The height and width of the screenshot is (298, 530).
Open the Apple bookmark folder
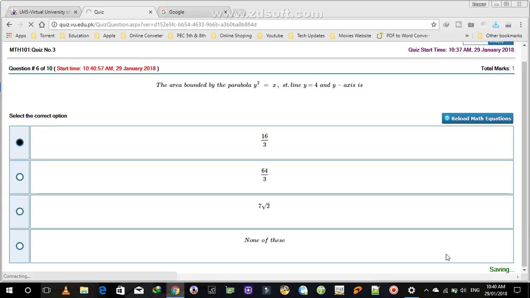105,36
